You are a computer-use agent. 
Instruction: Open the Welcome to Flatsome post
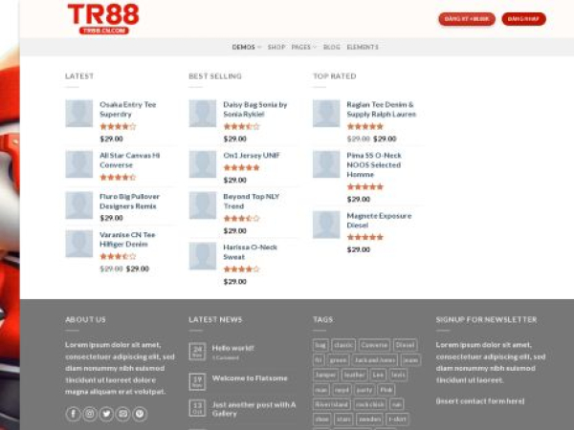[x=250, y=378]
